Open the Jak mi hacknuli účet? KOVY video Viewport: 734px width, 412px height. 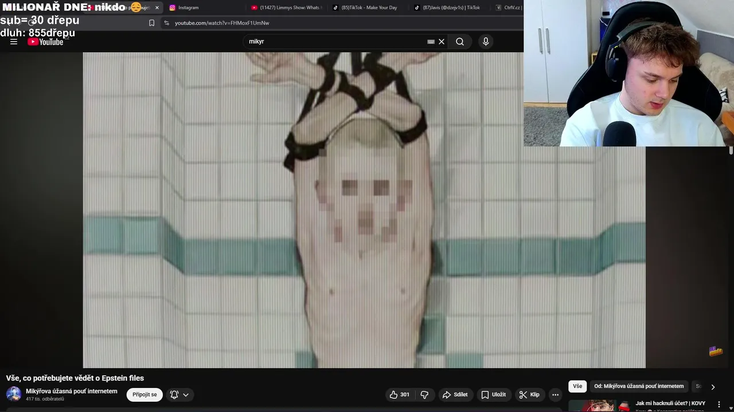click(x=670, y=403)
